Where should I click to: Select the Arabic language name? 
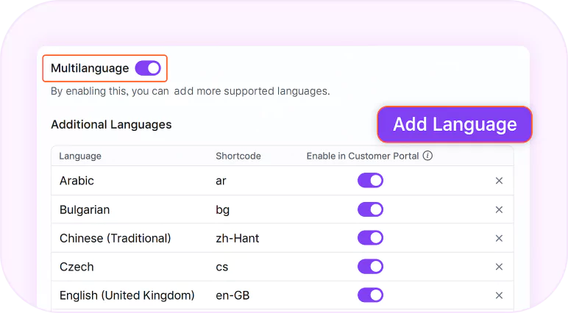click(x=77, y=181)
